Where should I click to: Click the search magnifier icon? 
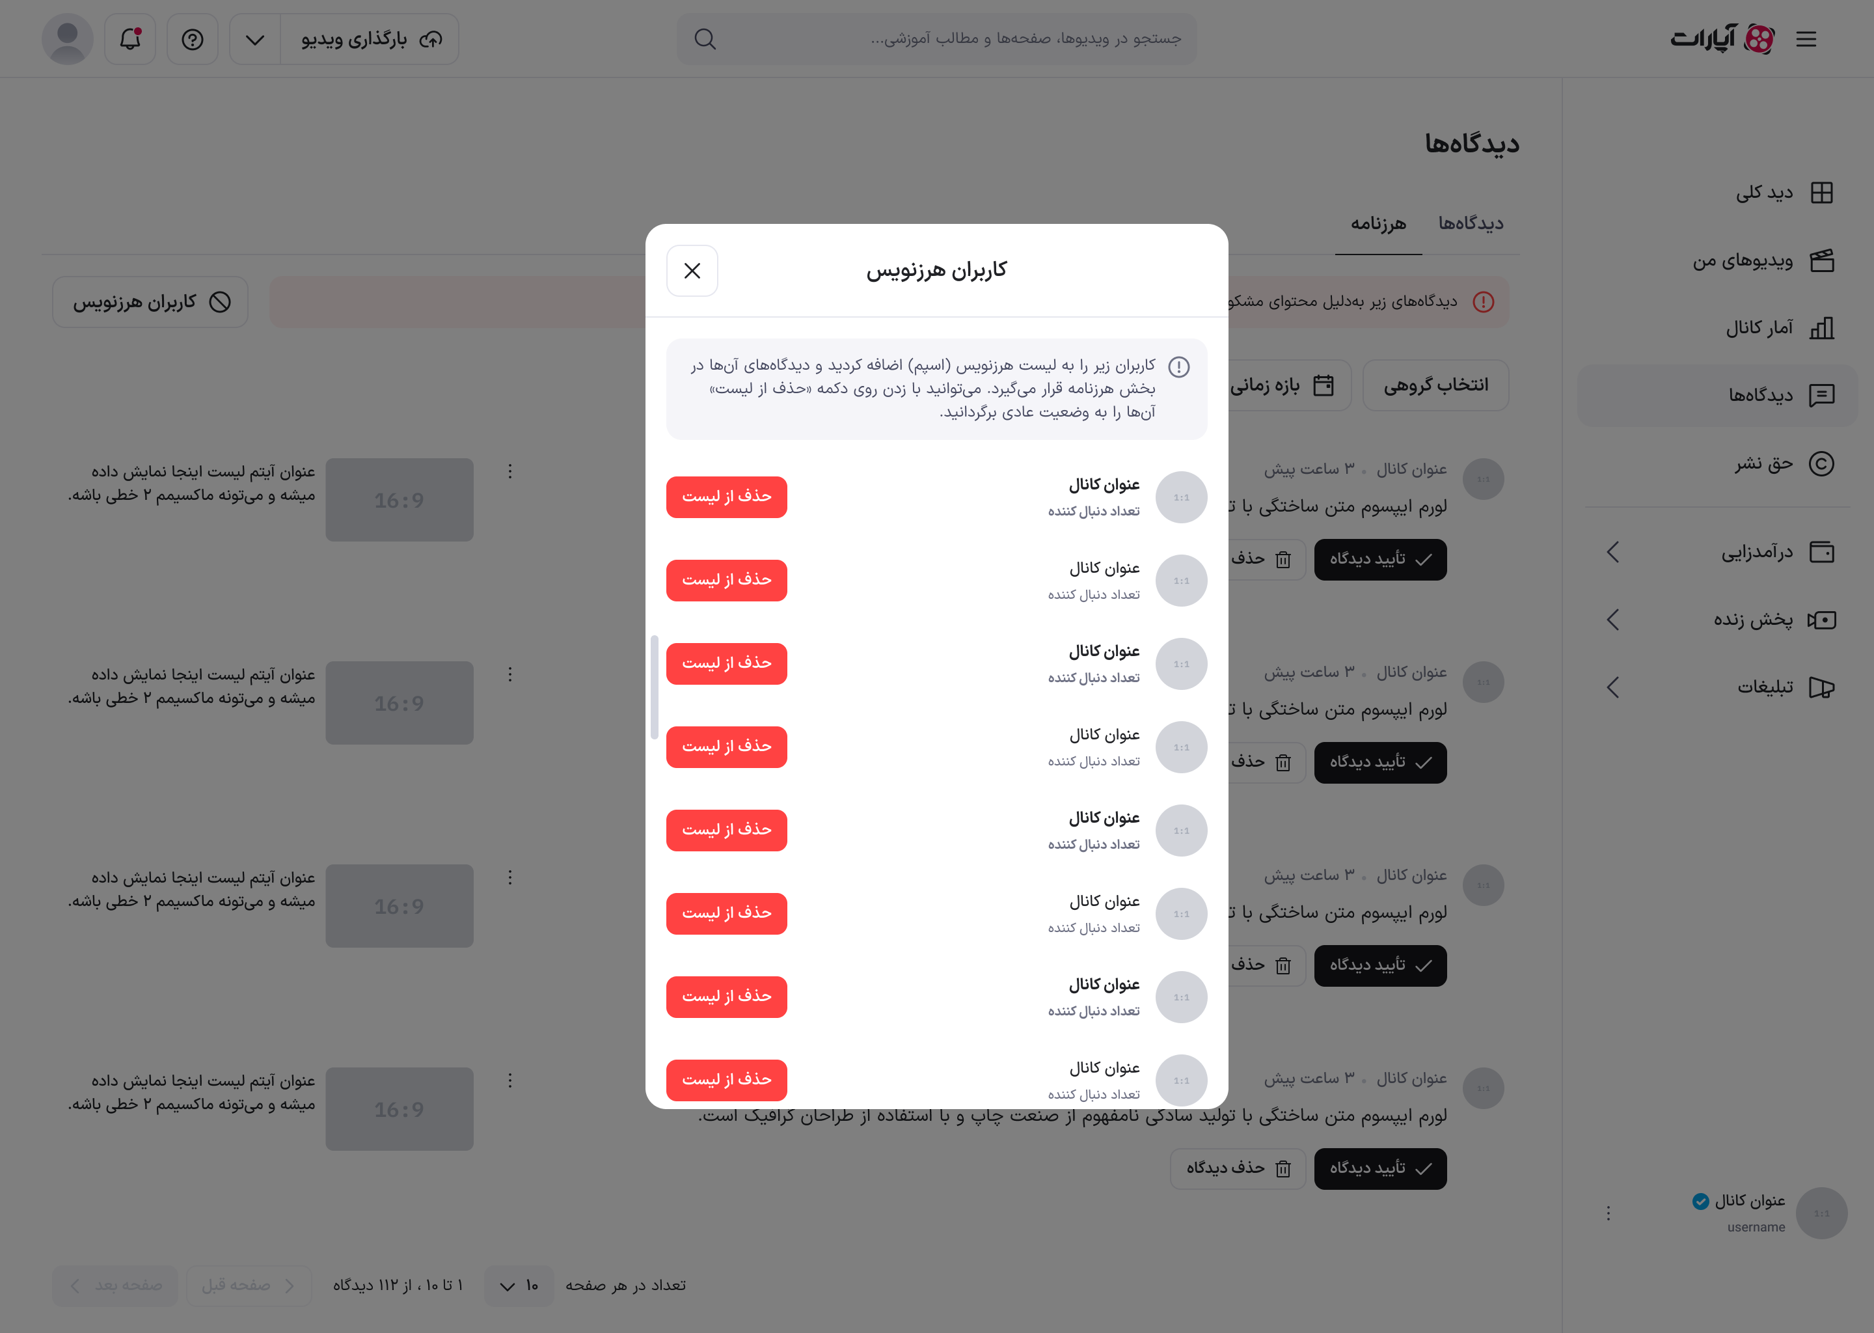(705, 38)
